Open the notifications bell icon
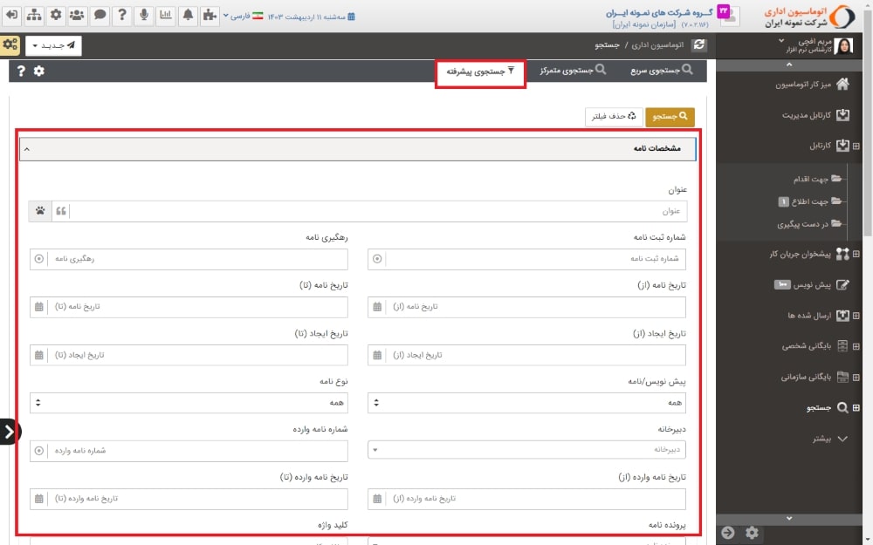This screenshot has width=873, height=545. click(188, 15)
